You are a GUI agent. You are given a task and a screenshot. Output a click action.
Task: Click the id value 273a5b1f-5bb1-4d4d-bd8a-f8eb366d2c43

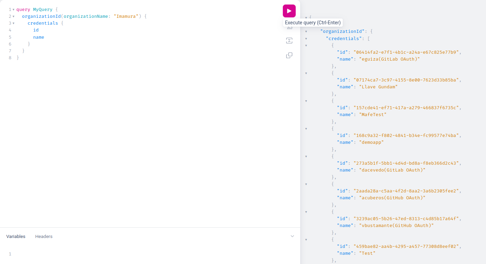tap(406, 163)
